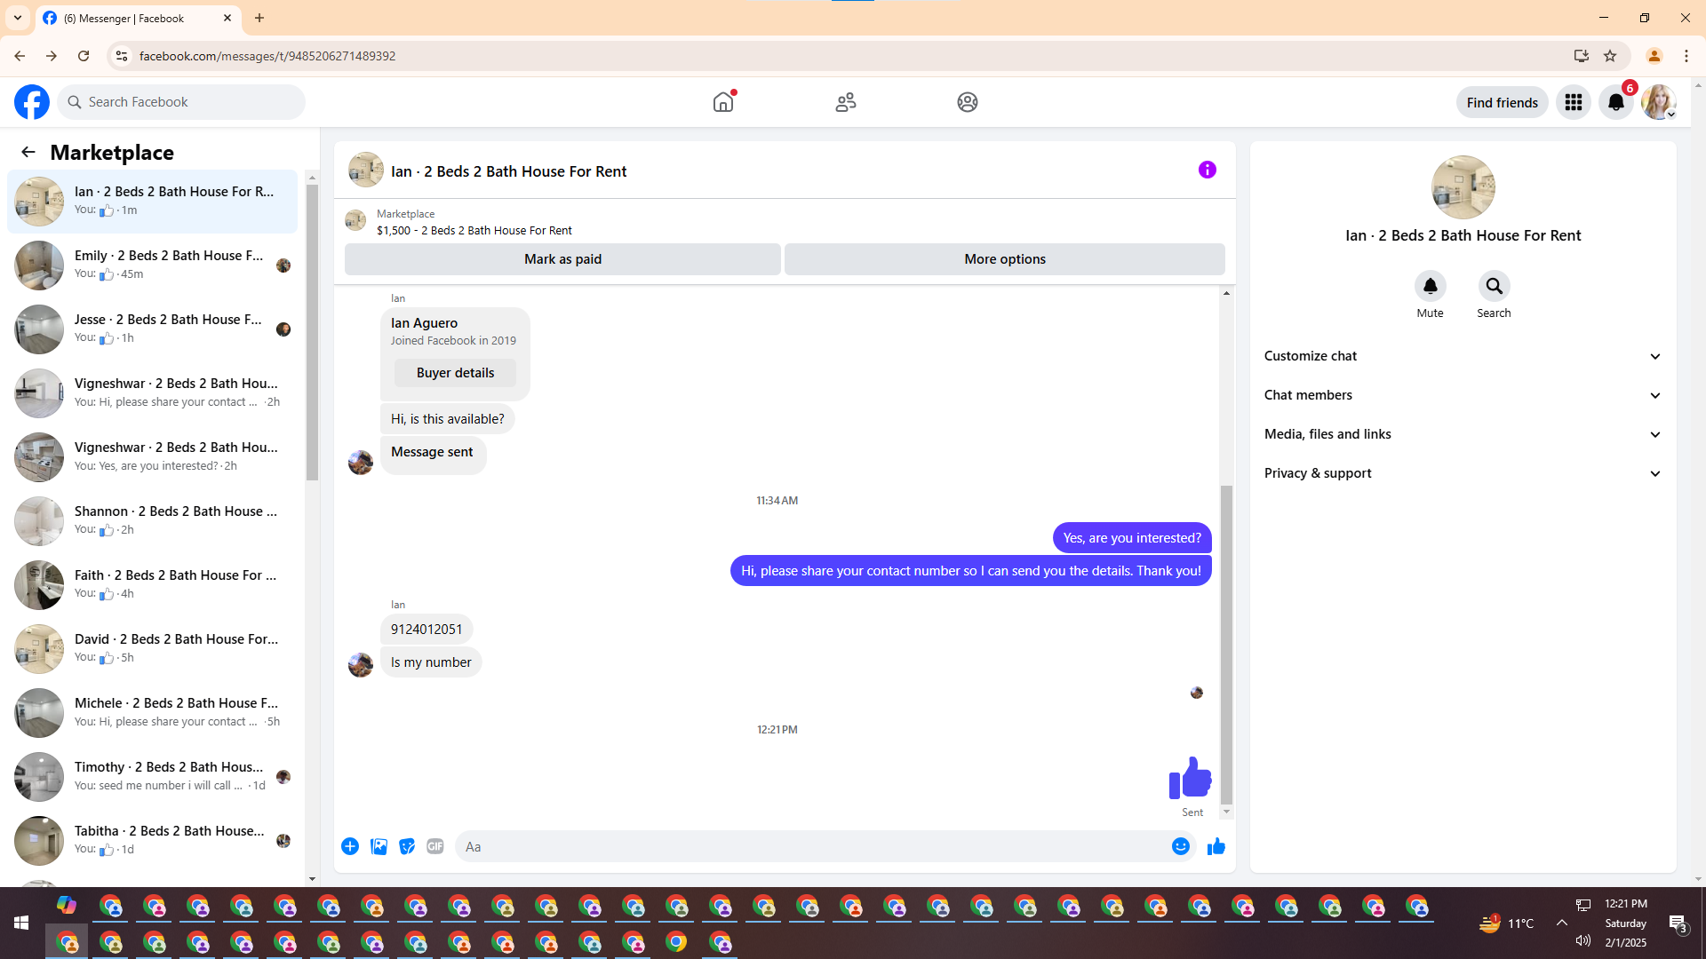Expand Privacy & support section
The width and height of the screenshot is (1706, 959).
[x=1463, y=473]
